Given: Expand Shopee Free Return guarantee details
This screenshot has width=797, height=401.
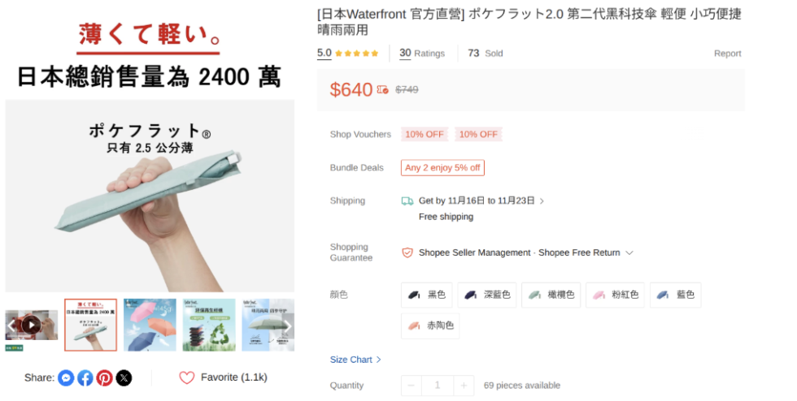Looking at the screenshot, I should (x=628, y=252).
